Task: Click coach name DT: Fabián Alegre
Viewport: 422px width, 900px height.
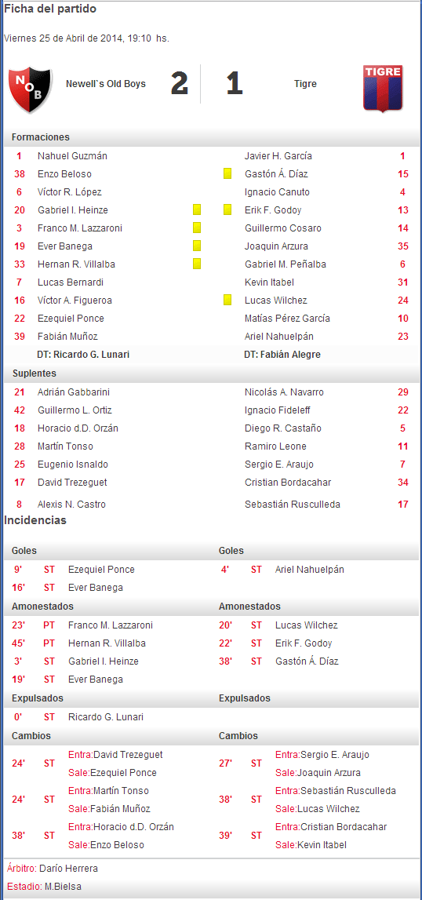Action: (x=282, y=355)
